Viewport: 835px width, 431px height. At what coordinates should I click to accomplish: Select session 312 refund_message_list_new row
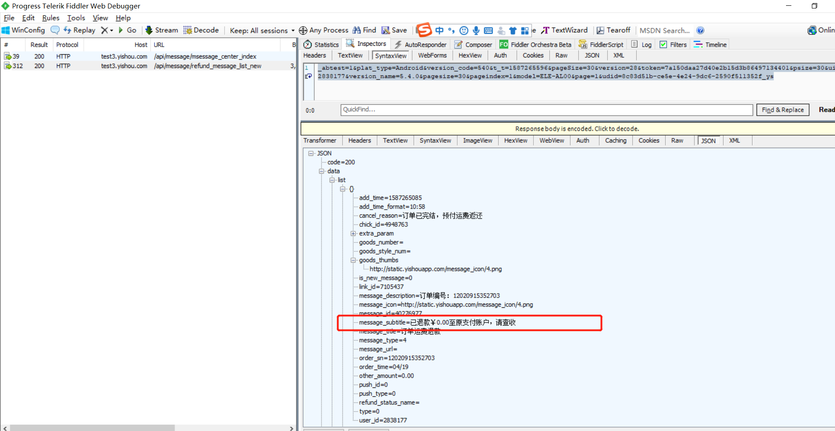pos(148,66)
